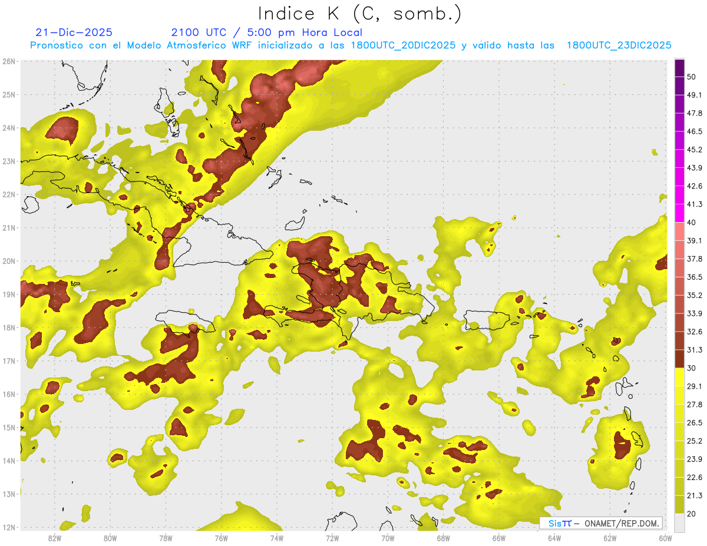
Task: Click the colorbar value "25.2"
Action: tap(695, 441)
